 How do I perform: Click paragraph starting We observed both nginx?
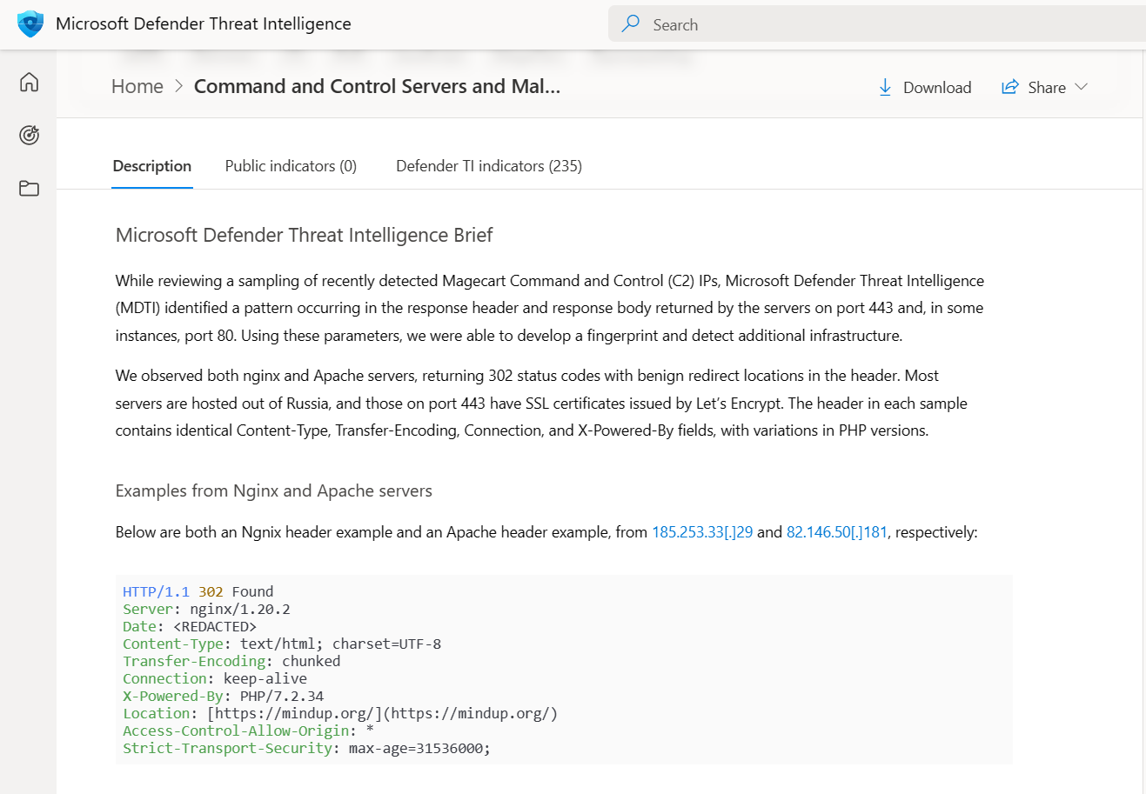click(541, 403)
